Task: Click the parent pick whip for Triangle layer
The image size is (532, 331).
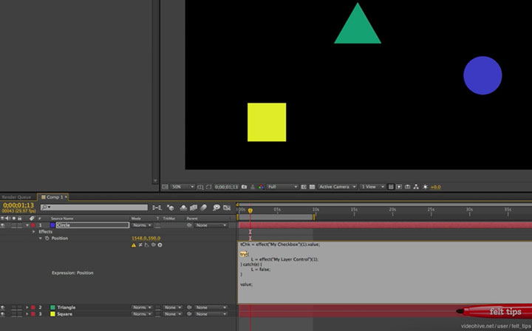Action: 189,307
